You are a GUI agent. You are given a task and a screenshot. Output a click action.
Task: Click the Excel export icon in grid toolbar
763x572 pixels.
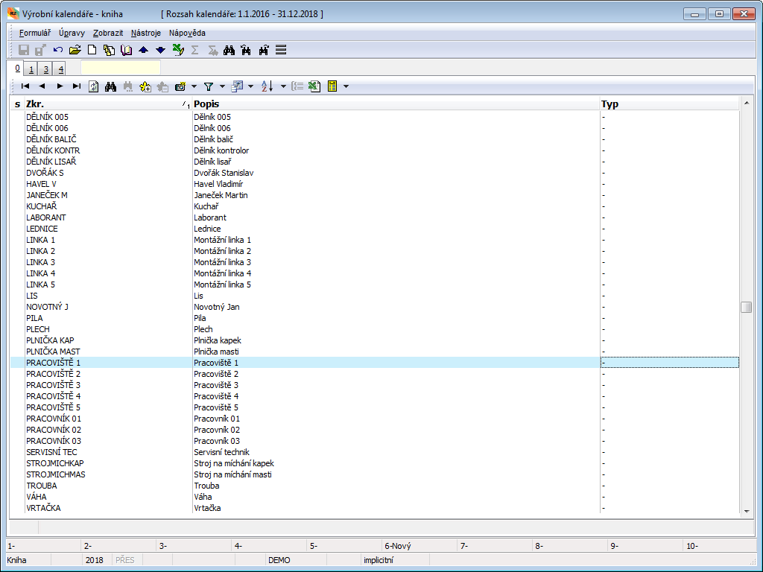pyautogui.click(x=314, y=86)
